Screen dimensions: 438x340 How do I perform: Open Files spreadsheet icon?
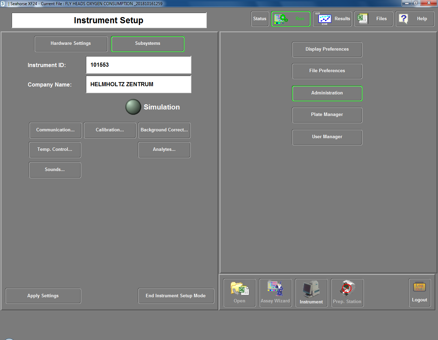(x=362, y=19)
